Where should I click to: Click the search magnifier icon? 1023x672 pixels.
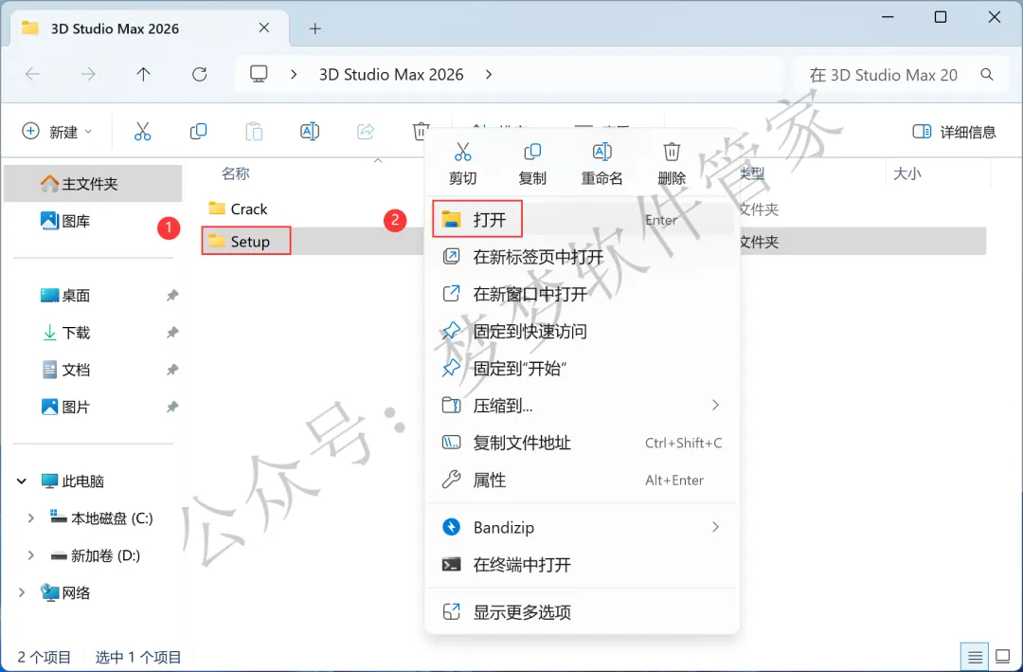click(986, 75)
